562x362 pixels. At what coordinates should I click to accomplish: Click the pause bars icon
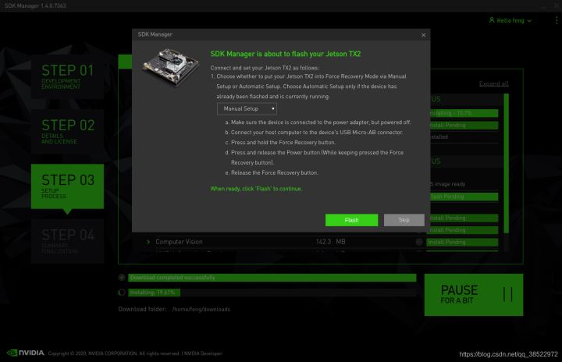pos(508,295)
